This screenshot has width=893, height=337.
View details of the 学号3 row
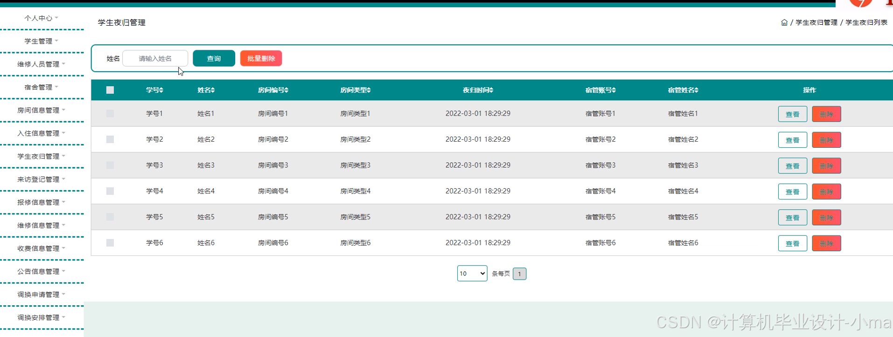coord(792,166)
